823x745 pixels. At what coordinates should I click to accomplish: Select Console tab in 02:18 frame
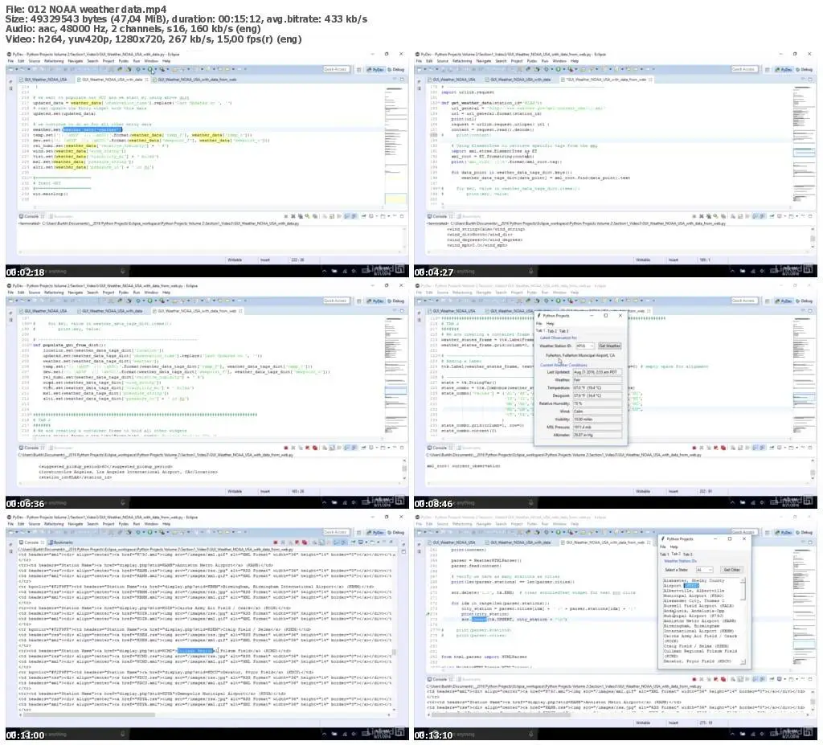click(x=31, y=216)
